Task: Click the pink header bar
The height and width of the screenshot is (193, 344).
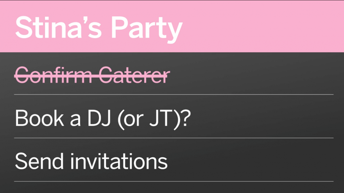Action: coord(172,26)
